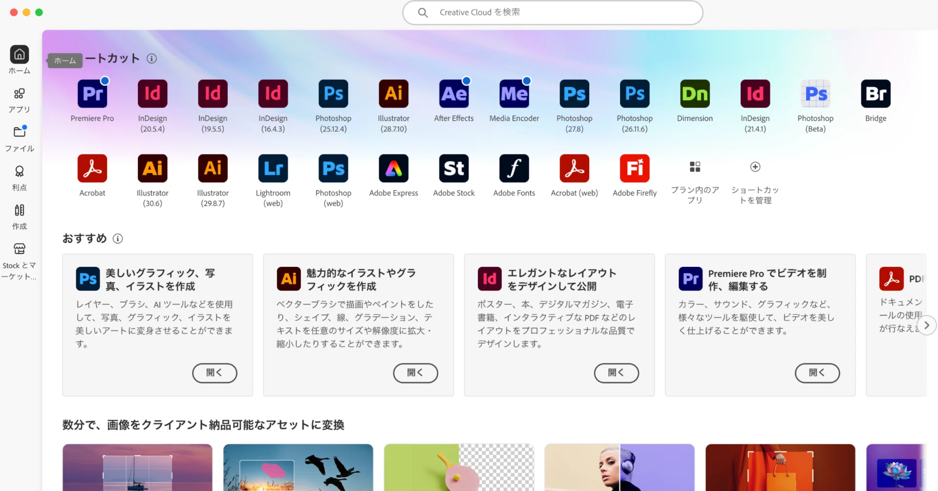The image size is (938, 491).
Task: Open Illustrator (29.8.7) icon
Action: click(213, 168)
